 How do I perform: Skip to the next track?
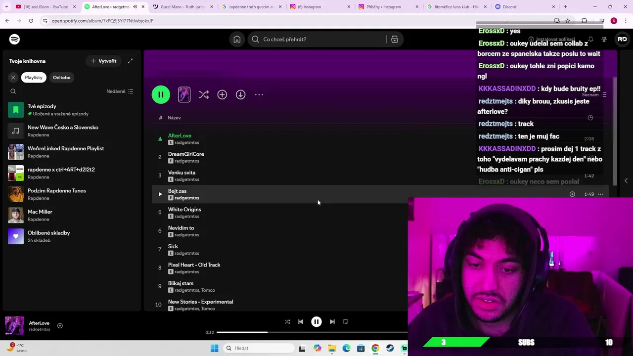click(x=332, y=321)
